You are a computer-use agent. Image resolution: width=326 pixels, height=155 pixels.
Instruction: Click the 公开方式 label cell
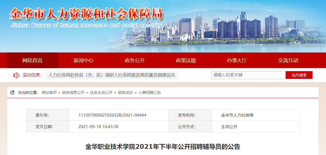click(x=190, y=127)
